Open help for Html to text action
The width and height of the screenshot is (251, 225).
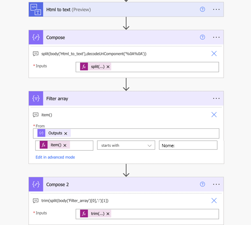pos(202,9)
